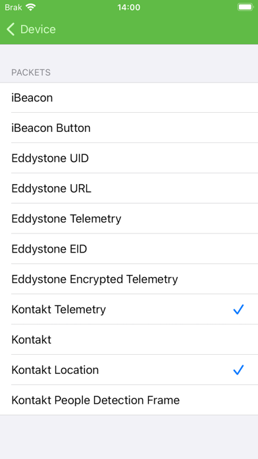
Task: Select Eddystone EID packet
Action: tap(129, 249)
